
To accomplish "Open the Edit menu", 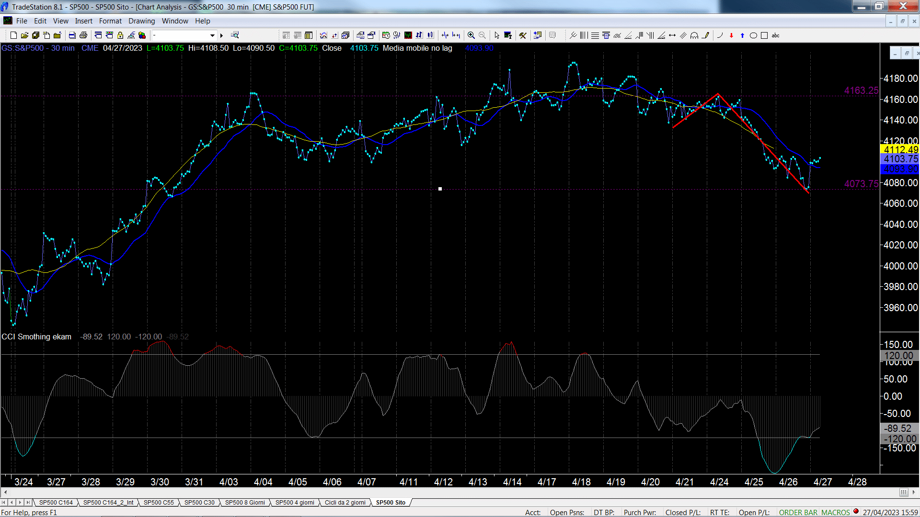I will point(40,21).
